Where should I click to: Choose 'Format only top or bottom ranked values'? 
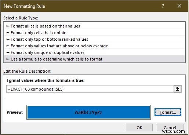click(x=94, y=39)
